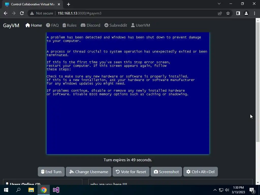The image size is (260, 195).
Task: Reload the current page
Action: coord(22,13)
